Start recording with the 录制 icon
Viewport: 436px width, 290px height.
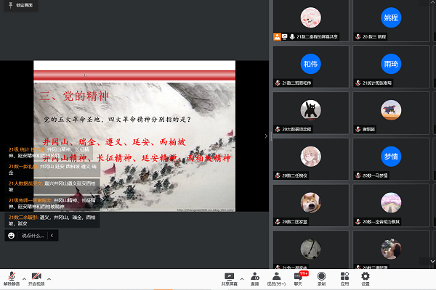pos(321,278)
